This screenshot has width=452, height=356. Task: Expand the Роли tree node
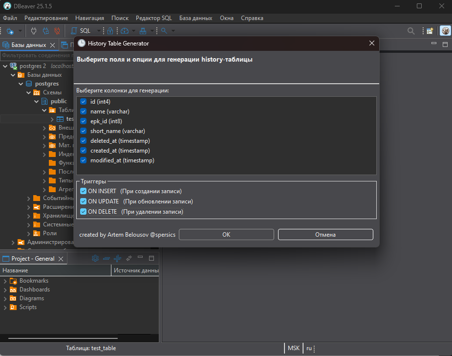tap(28, 233)
